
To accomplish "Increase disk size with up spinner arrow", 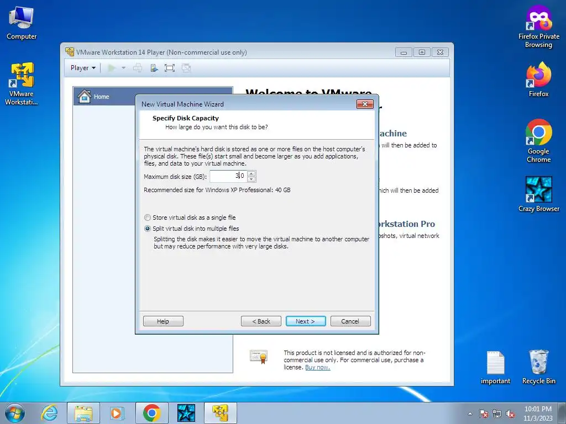I will pos(251,173).
